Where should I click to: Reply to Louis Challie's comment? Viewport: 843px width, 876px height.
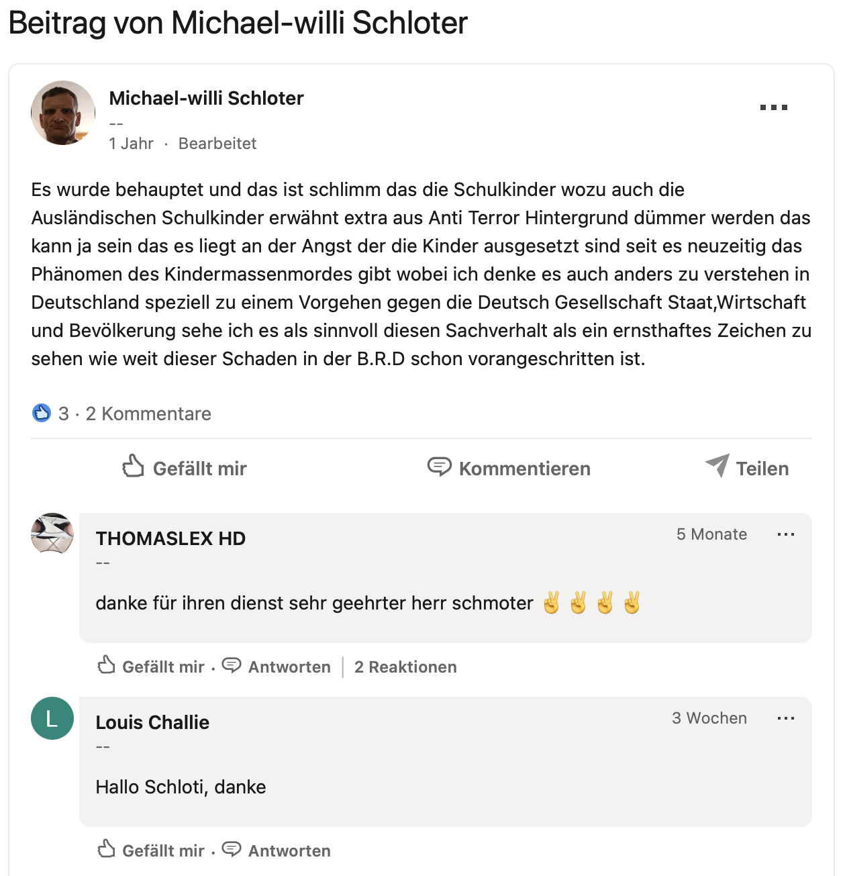pos(289,850)
